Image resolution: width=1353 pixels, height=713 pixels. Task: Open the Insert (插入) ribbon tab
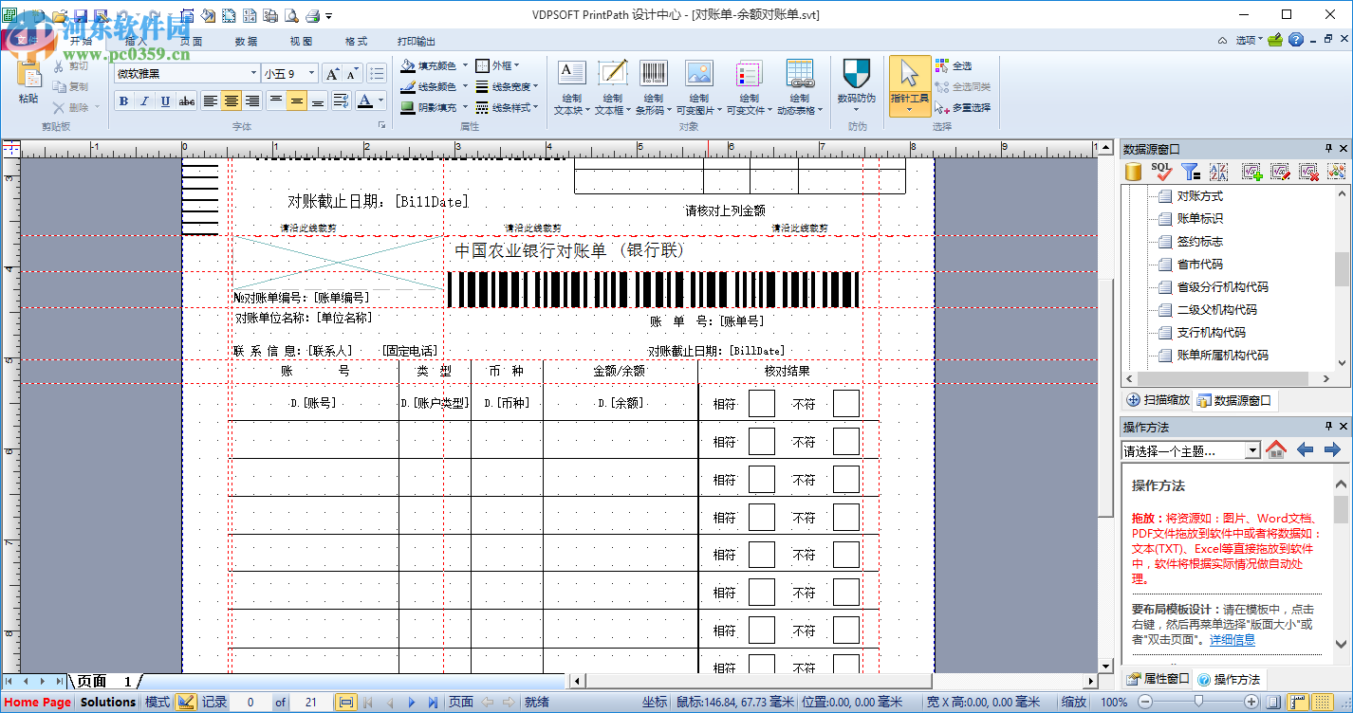(x=137, y=42)
